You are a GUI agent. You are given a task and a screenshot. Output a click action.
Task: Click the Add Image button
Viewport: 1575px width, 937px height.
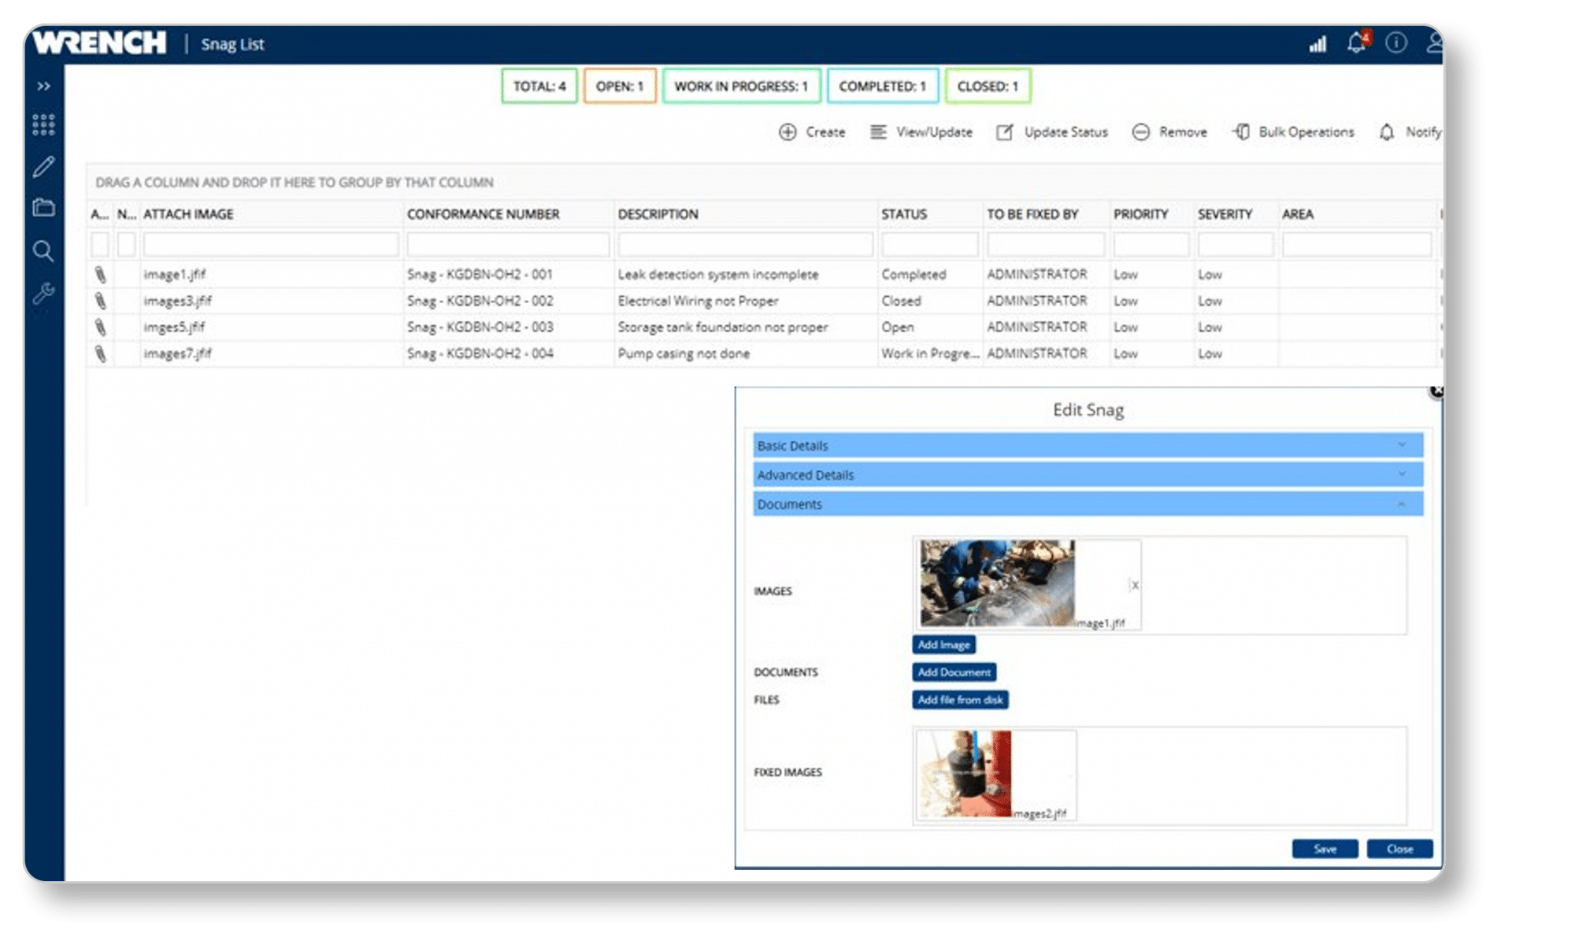tap(943, 645)
